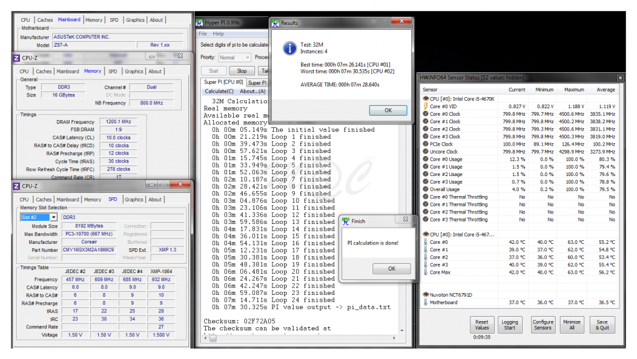Click the Overall Usage sensor icon
The width and height of the screenshot is (637, 359).
point(425,189)
